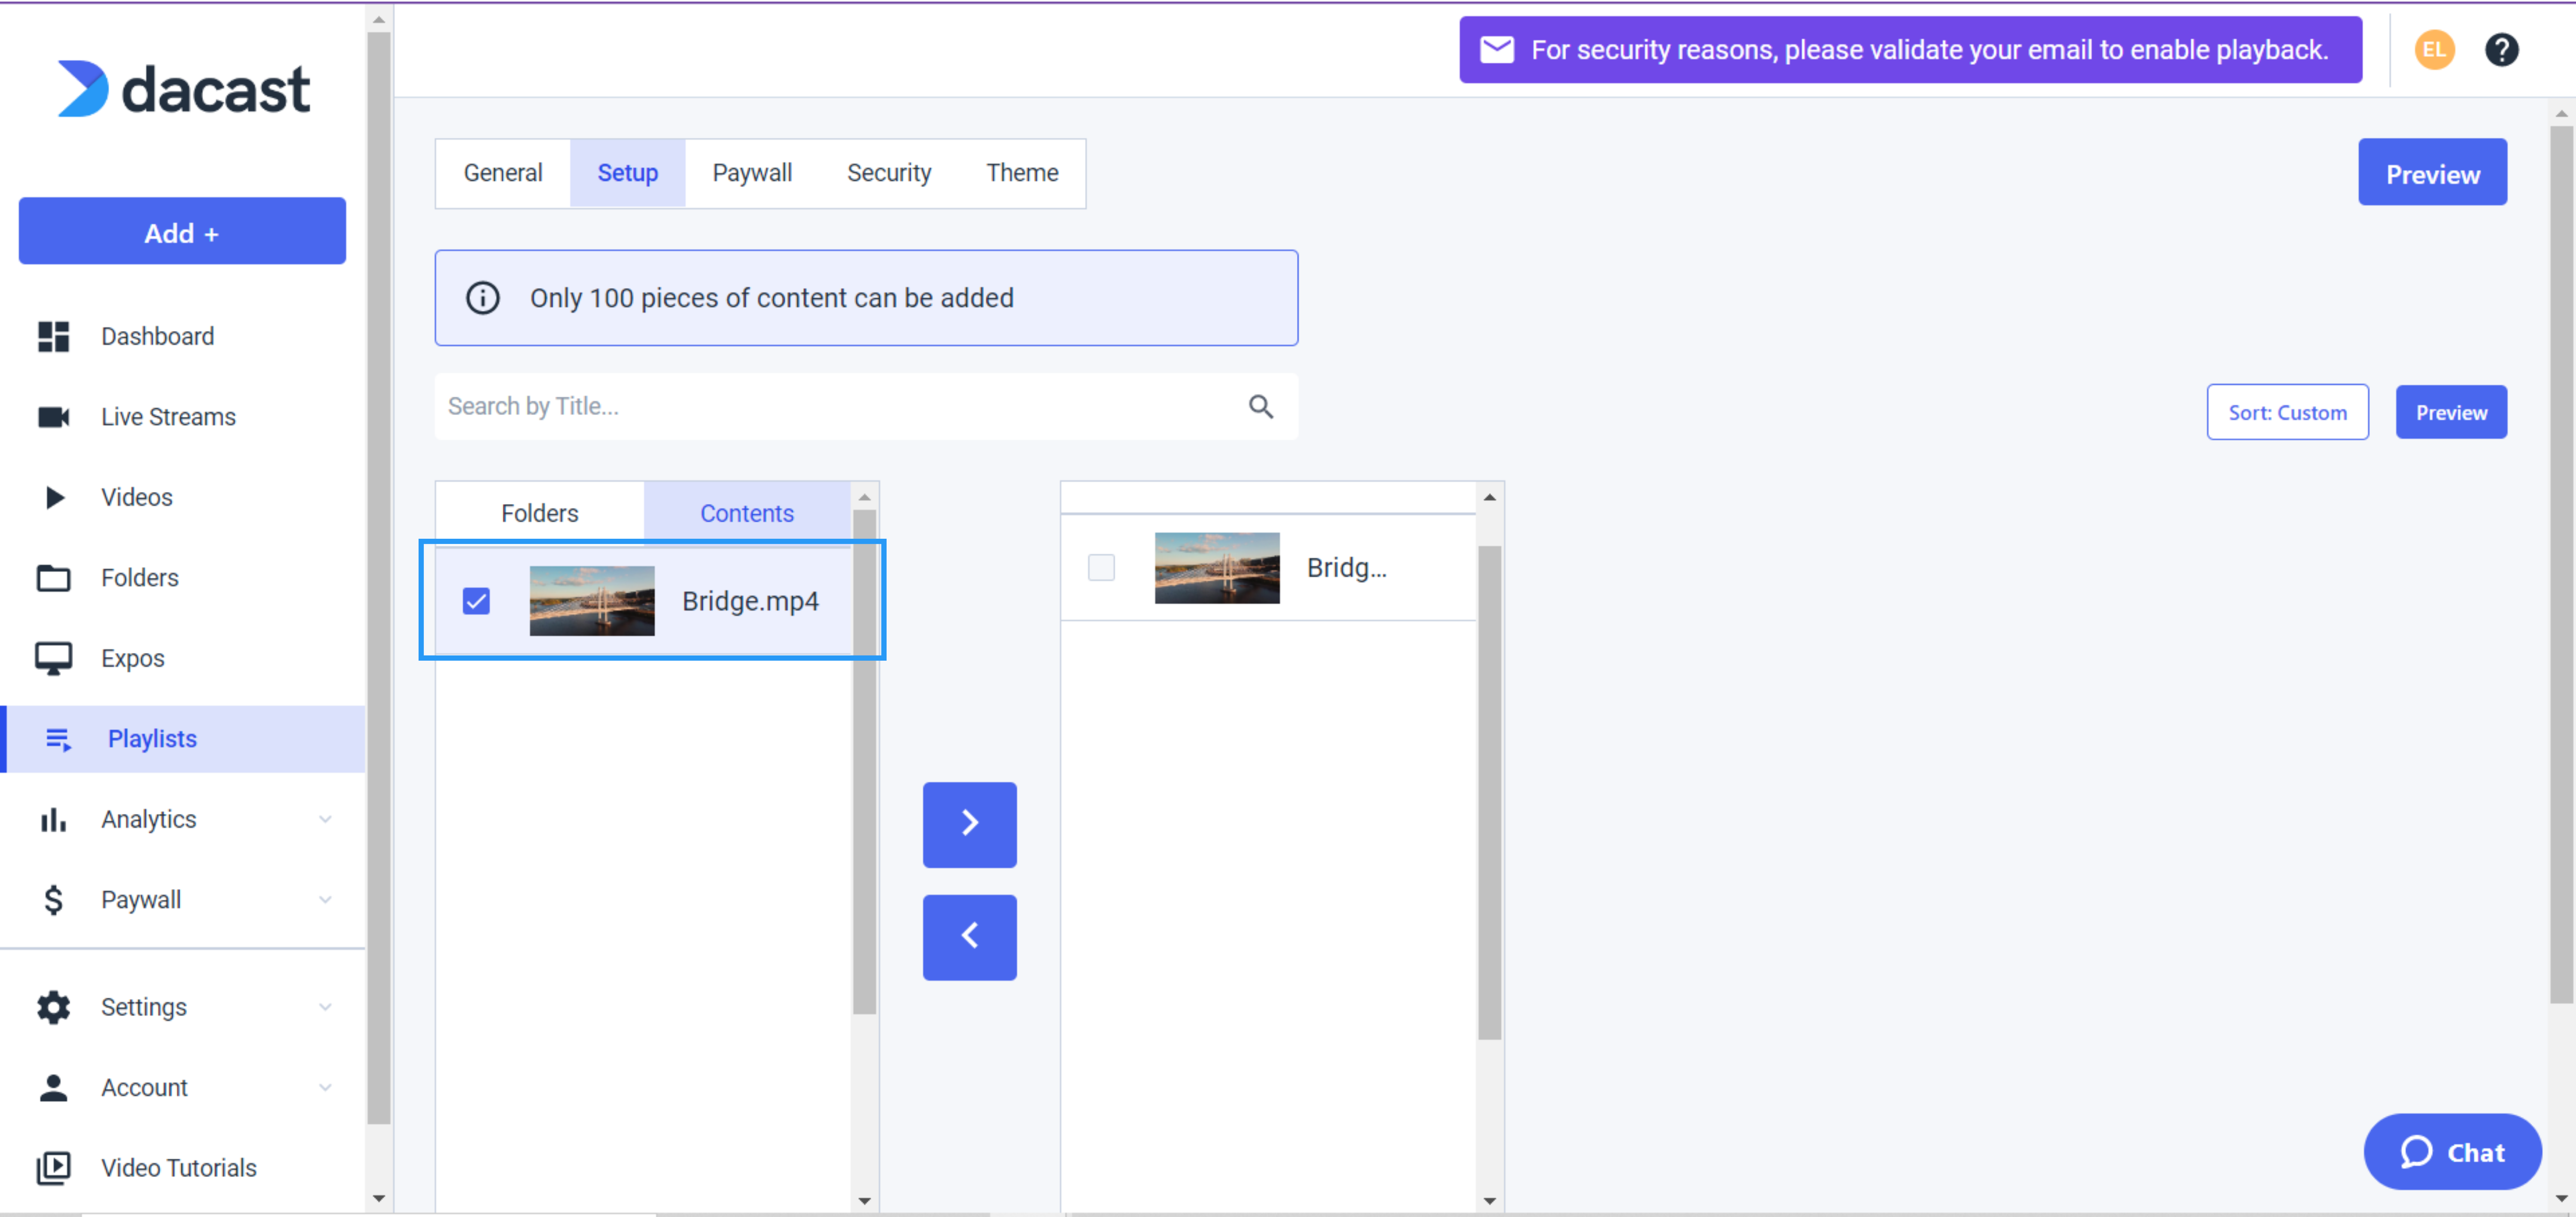
Task: Move selected content right with arrow button
Action: tap(969, 824)
